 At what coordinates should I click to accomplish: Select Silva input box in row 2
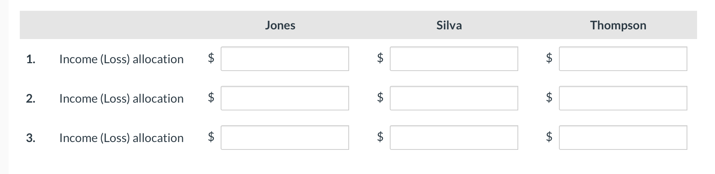[x=454, y=98]
